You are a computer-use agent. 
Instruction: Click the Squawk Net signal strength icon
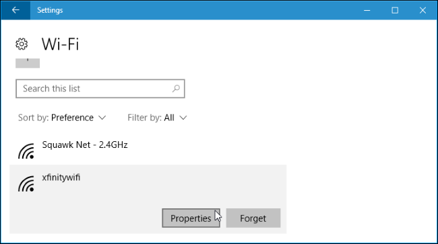[26, 151]
